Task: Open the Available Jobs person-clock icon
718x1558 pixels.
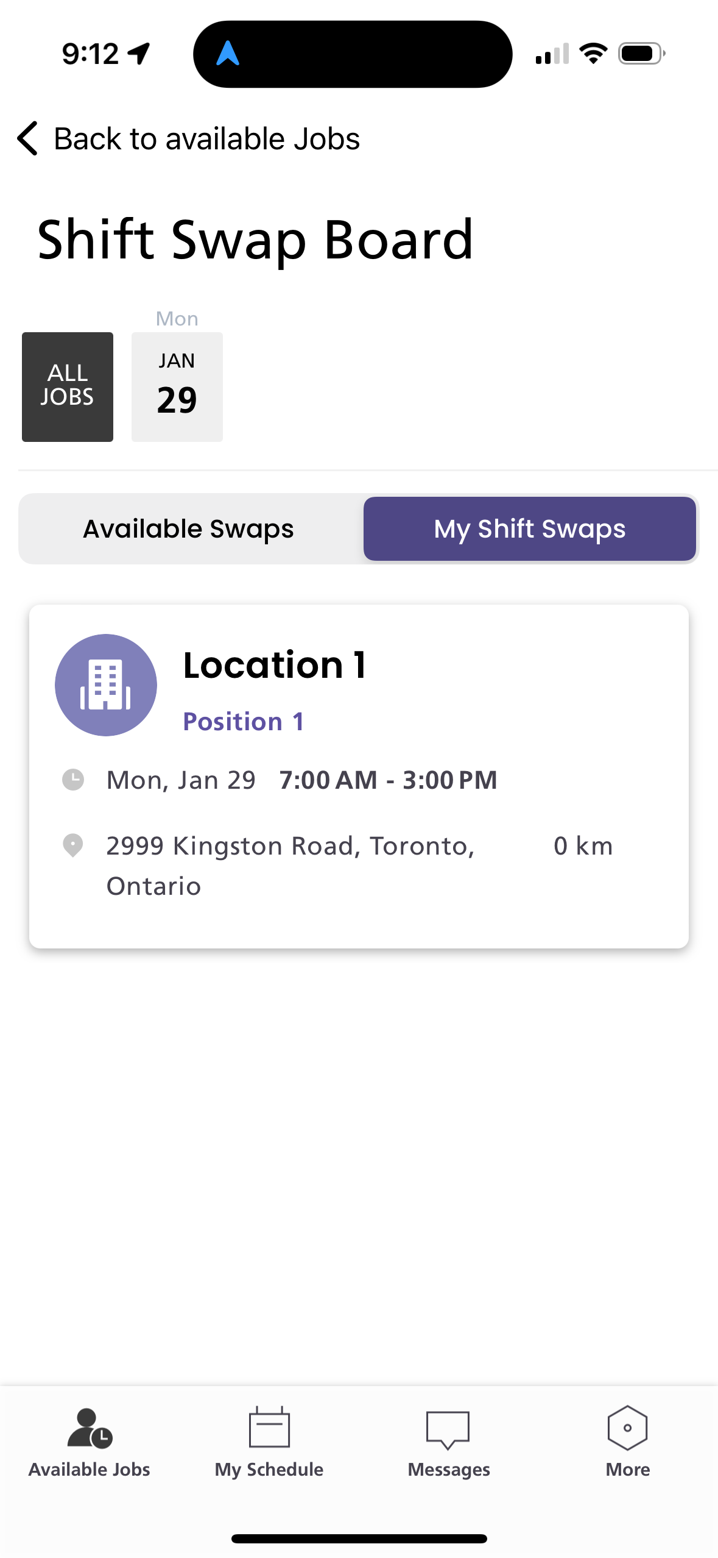Action: (x=90, y=1428)
